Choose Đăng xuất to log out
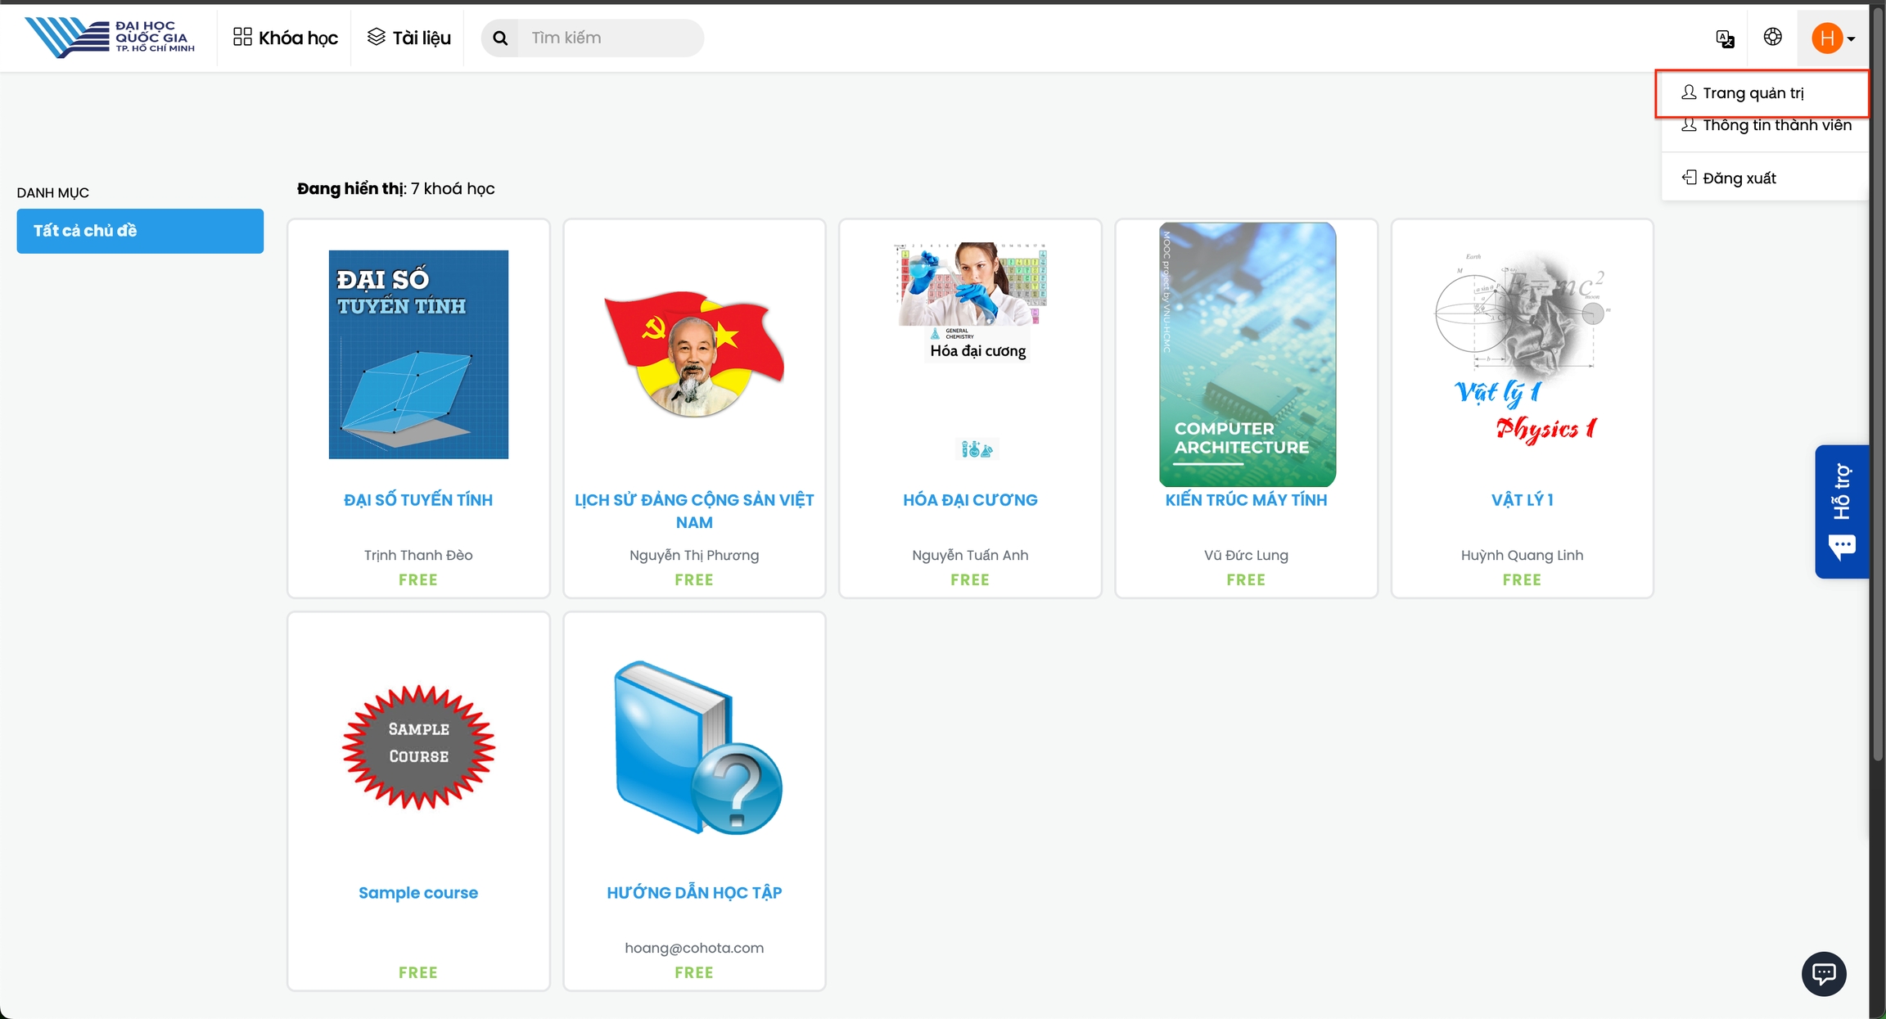Screen dimensions: 1886x1019 [x=1739, y=178]
